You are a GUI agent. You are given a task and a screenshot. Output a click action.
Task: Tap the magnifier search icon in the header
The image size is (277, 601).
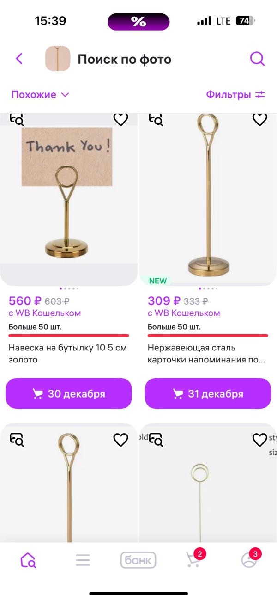(257, 59)
